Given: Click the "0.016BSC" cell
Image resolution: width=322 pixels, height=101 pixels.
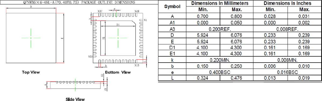Looking at the screenshot, I should tap(287, 72).
